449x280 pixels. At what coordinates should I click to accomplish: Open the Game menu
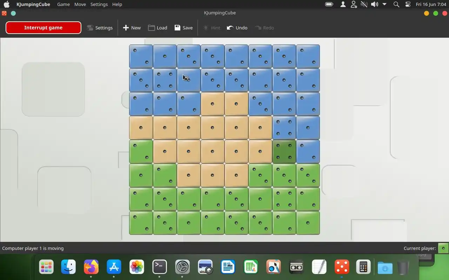(63, 4)
